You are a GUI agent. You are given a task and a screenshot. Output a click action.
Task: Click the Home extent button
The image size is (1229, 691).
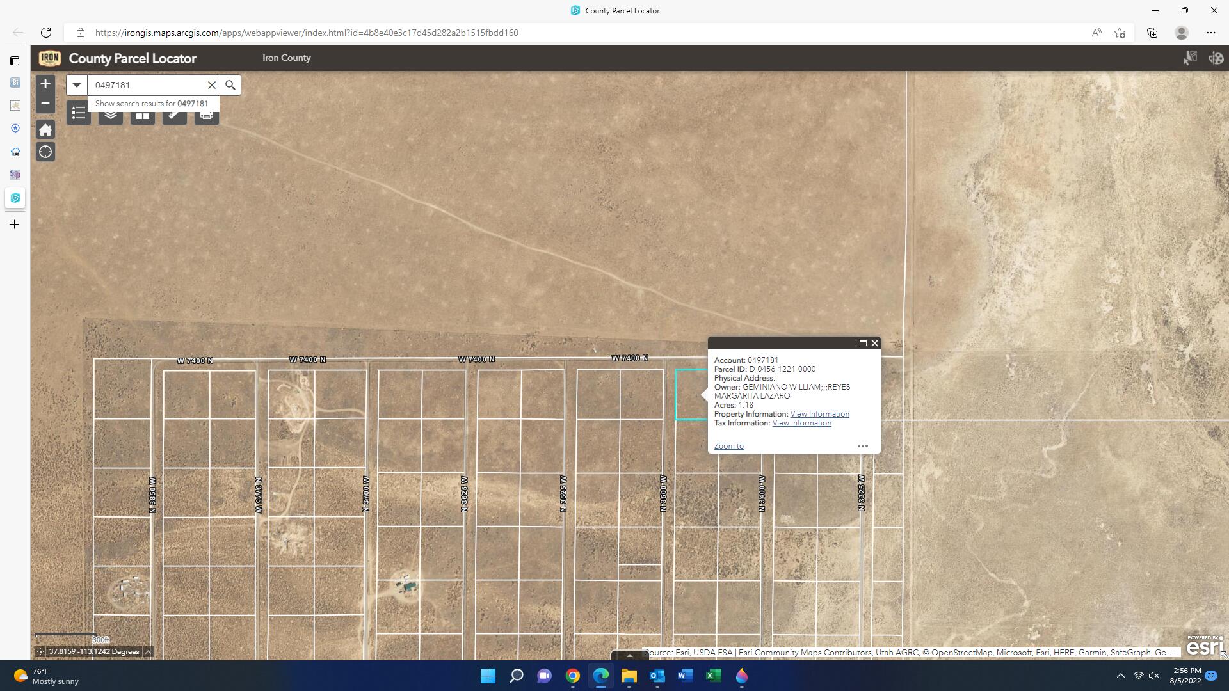pos(45,129)
